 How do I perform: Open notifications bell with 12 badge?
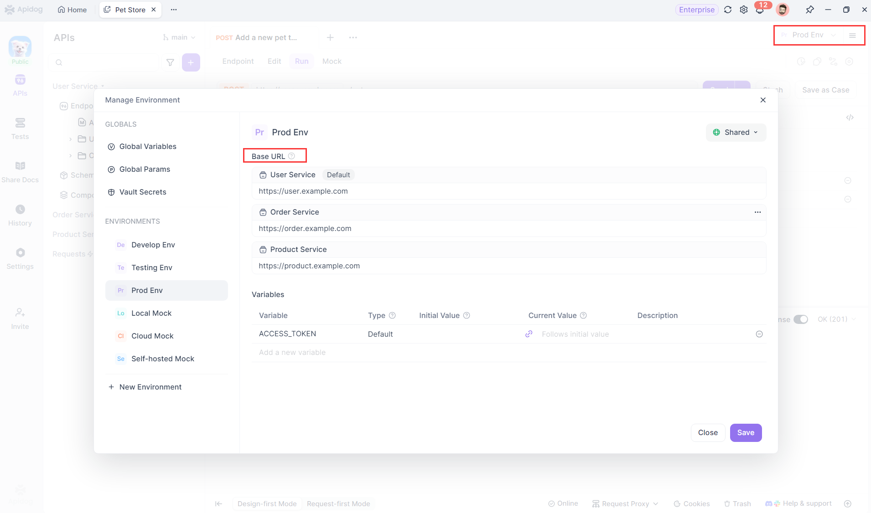click(760, 10)
